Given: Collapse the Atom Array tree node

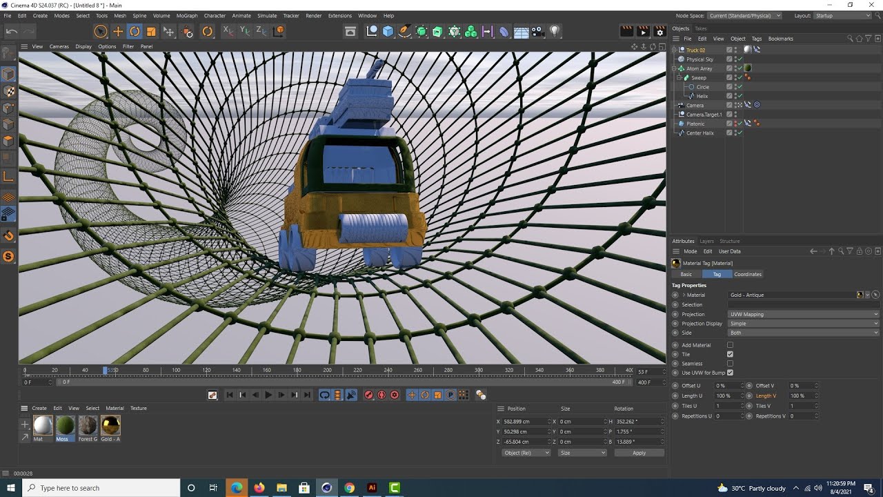Looking at the screenshot, I should [675, 68].
